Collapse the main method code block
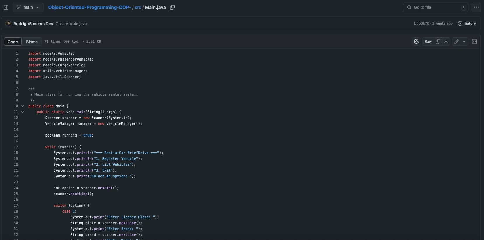The image size is (484, 240). click(22, 112)
